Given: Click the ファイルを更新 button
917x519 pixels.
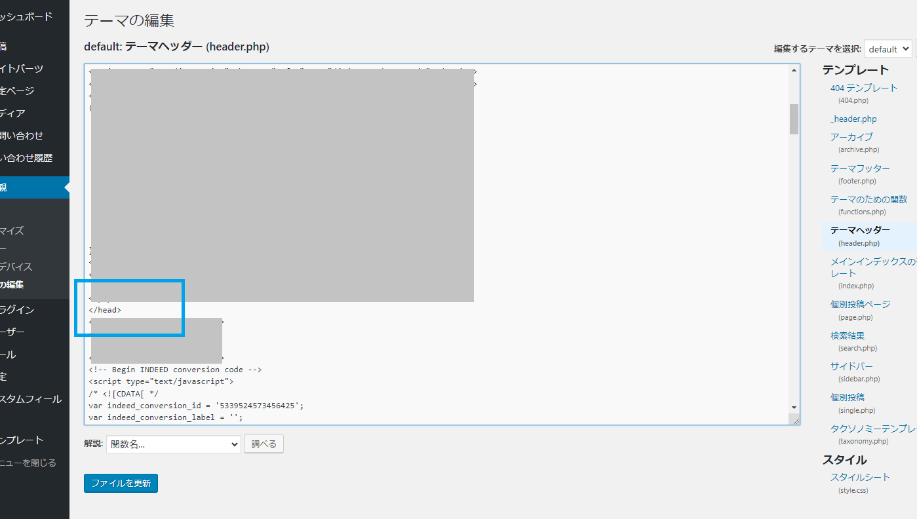Looking at the screenshot, I should click(x=121, y=484).
